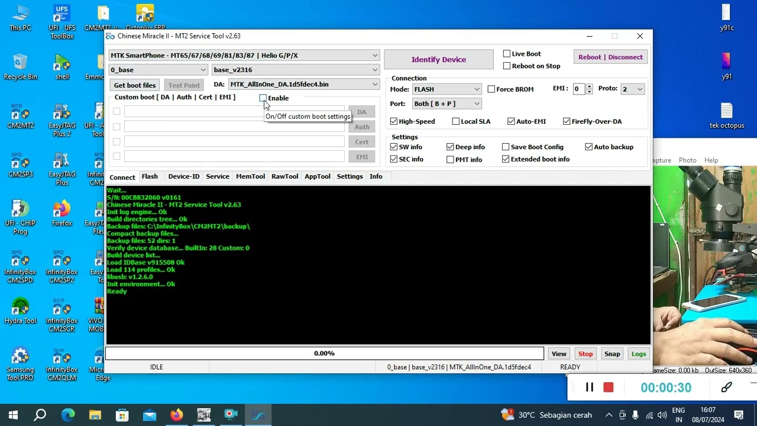Disable the Auto-EMI checkbox
This screenshot has height=426, width=757.
(x=511, y=121)
